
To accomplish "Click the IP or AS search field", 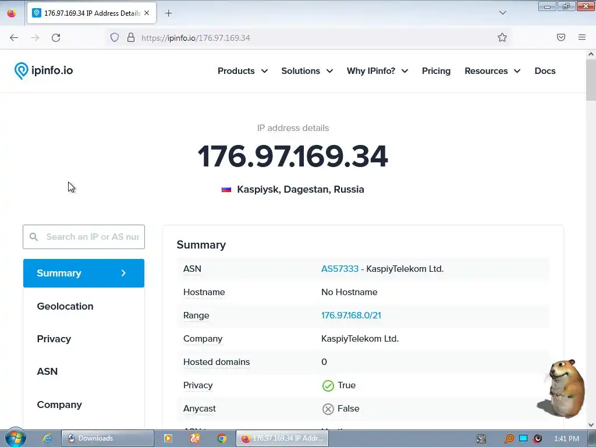I will 84,237.
